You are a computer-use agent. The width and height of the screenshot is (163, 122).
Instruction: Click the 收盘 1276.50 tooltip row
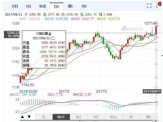(44, 56)
